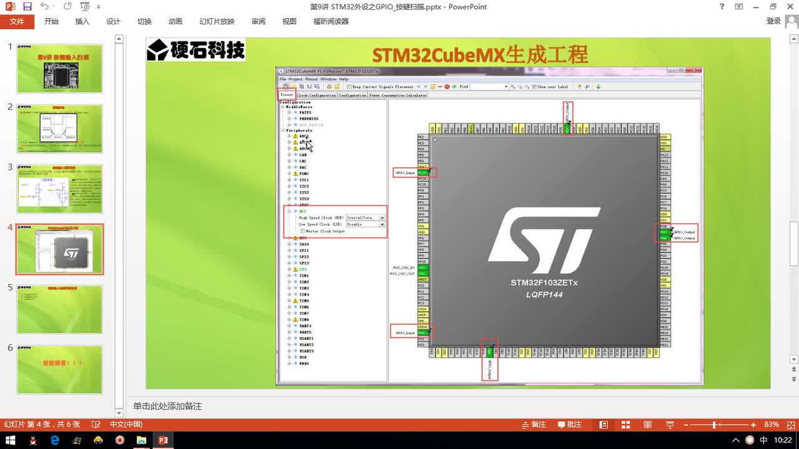Fit slide to current window
Screen dimensions: 799x449
[x=790, y=425]
